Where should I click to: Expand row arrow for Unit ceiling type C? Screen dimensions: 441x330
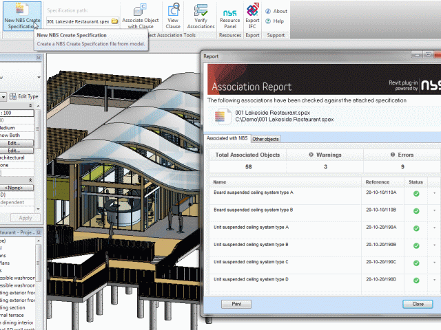[435, 263]
